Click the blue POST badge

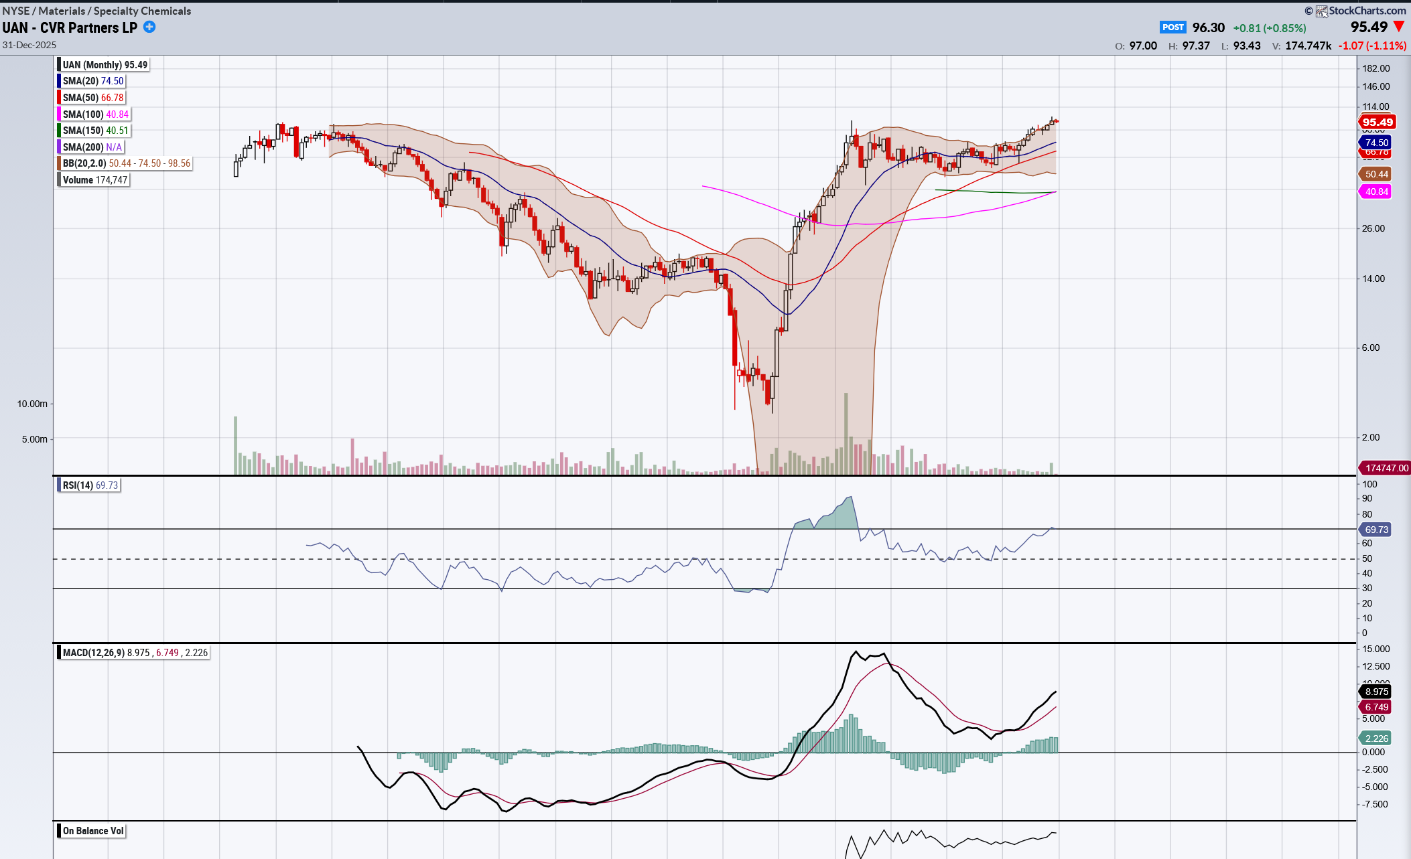tap(1172, 27)
